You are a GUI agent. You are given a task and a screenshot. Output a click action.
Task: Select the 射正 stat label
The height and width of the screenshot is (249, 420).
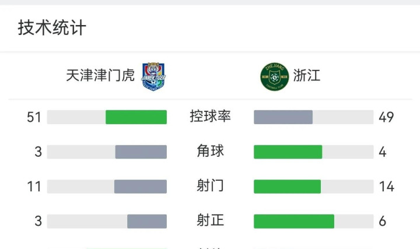pyautogui.click(x=210, y=220)
